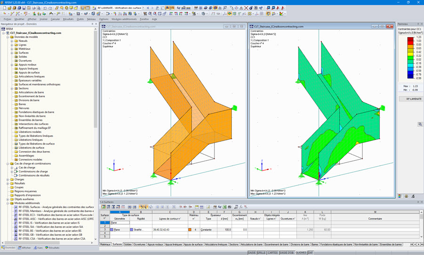Toggle the highlighted project navigator toolbar button
The height and width of the screenshot is (255, 424).
(x=82, y=8)
